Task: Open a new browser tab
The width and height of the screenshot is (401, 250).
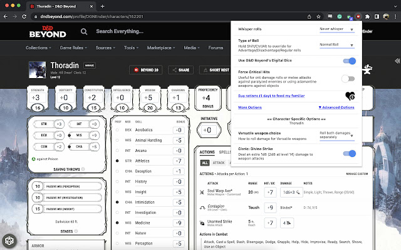Action: [x=102, y=6]
